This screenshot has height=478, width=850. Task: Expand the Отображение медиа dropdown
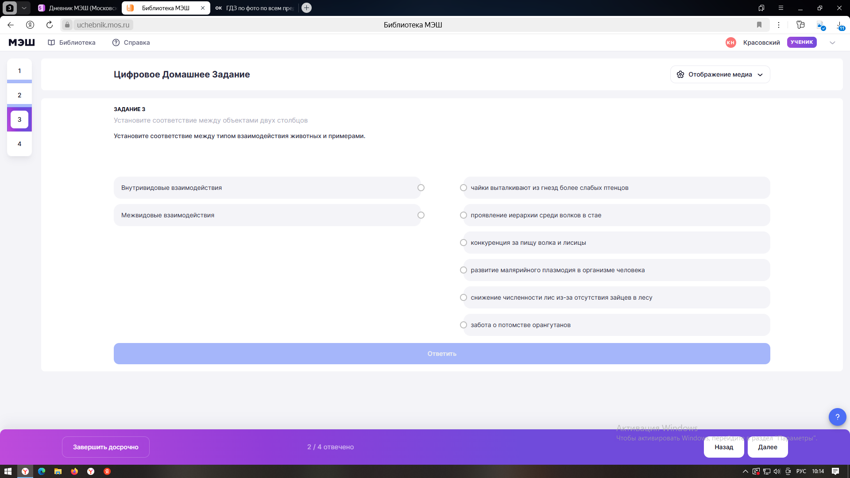(720, 74)
